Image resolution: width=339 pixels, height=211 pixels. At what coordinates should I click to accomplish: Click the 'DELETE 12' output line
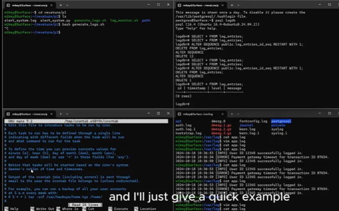[x=184, y=56]
